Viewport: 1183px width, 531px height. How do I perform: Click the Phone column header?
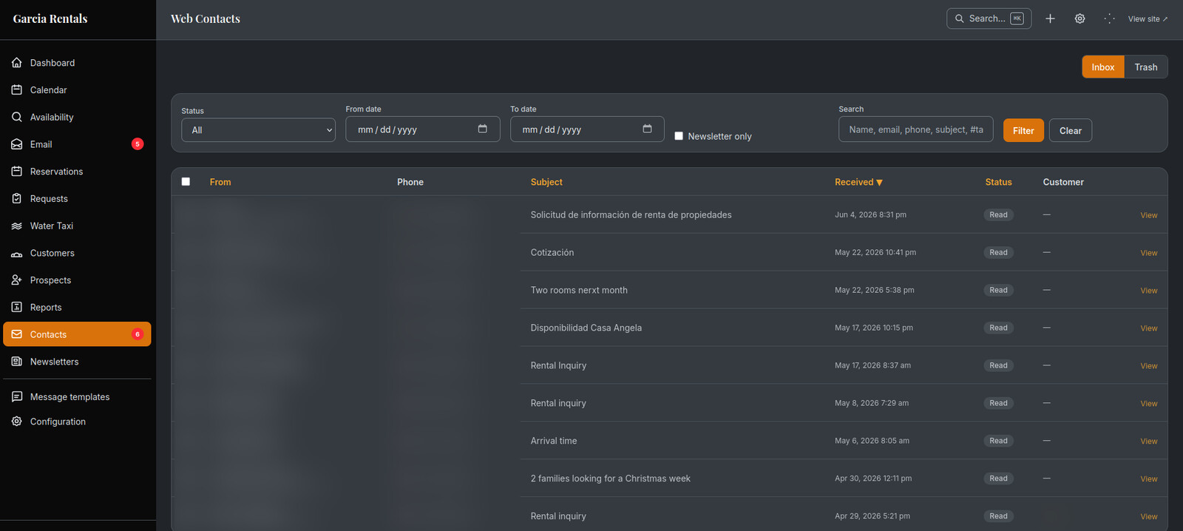point(410,182)
